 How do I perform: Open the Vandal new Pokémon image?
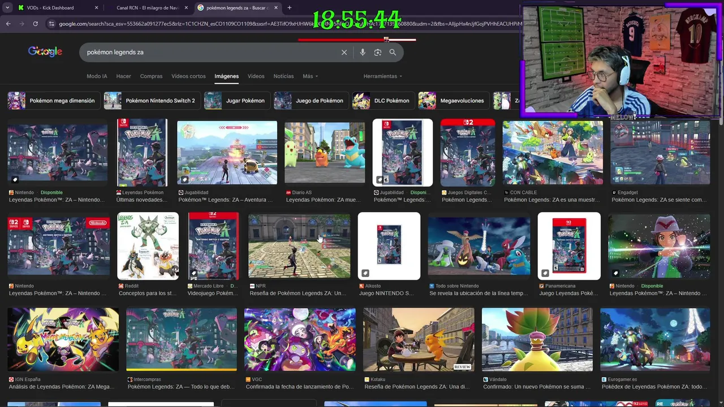pos(537,339)
